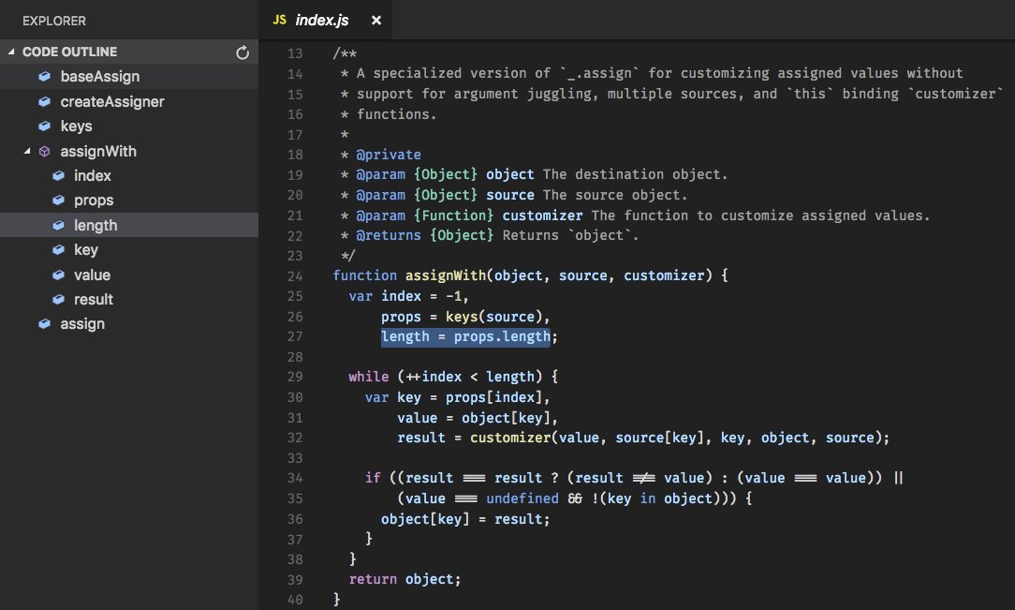Click the '@private' doc tag on line 18
The width and height of the screenshot is (1015, 610).
[x=389, y=155]
